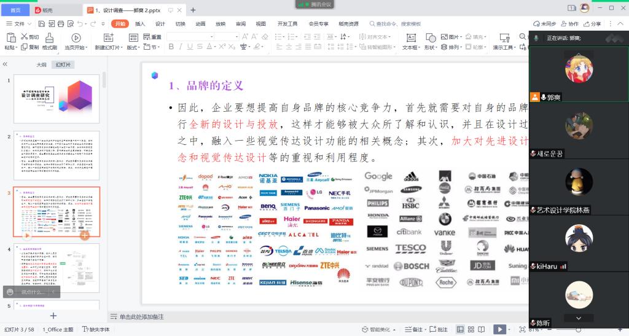Image resolution: width=629 pixels, height=336 pixels.
Task: Open the Arrange (排列) dropdown
Action: coord(451,47)
